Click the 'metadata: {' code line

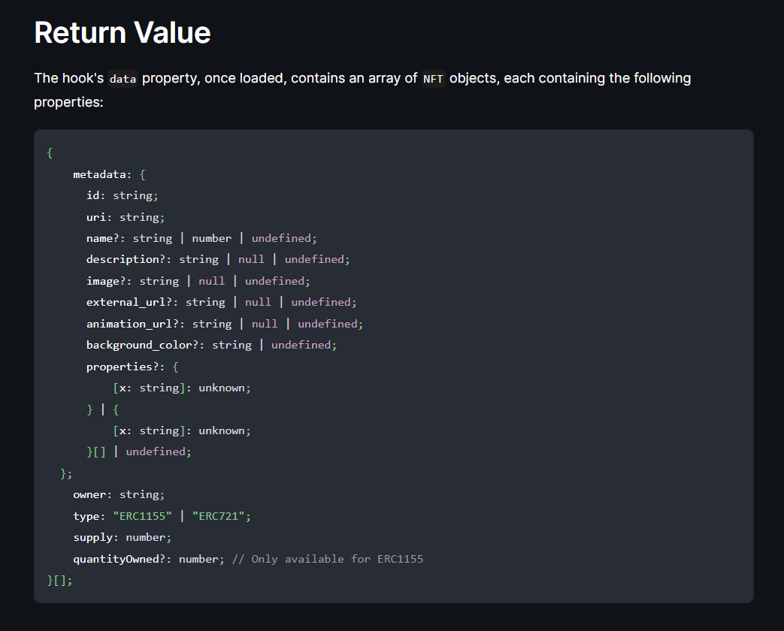click(x=109, y=174)
